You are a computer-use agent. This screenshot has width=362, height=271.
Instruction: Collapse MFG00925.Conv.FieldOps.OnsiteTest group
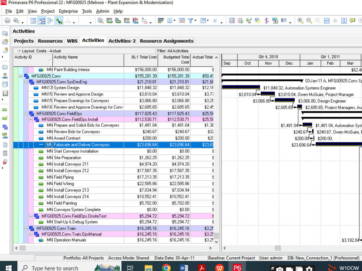31,216
